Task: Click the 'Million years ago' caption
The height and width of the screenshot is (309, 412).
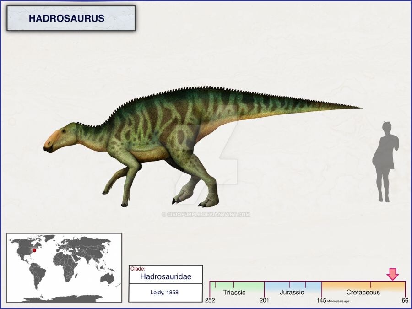Action: point(338,301)
